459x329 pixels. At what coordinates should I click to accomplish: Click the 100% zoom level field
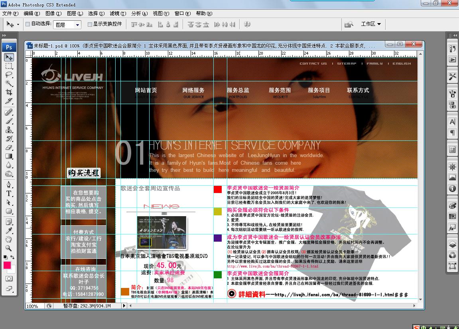[33, 306]
